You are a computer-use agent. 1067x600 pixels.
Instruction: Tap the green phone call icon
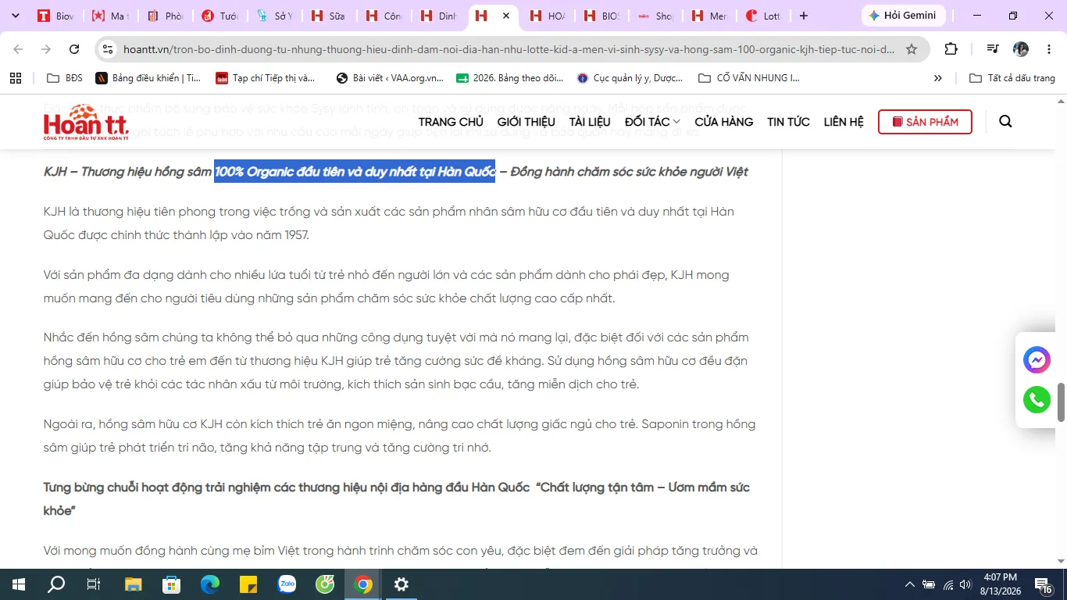pyautogui.click(x=1037, y=400)
